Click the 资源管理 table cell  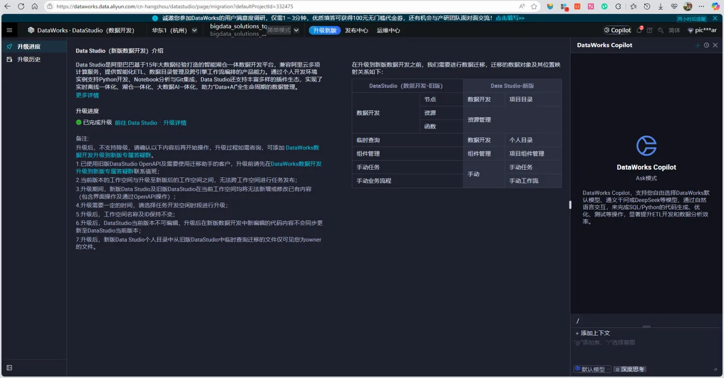point(512,120)
